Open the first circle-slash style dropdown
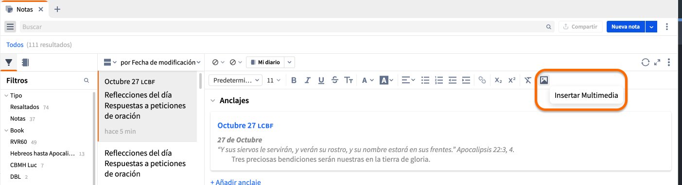Viewport: 682px width, 185px height. pos(218,62)
